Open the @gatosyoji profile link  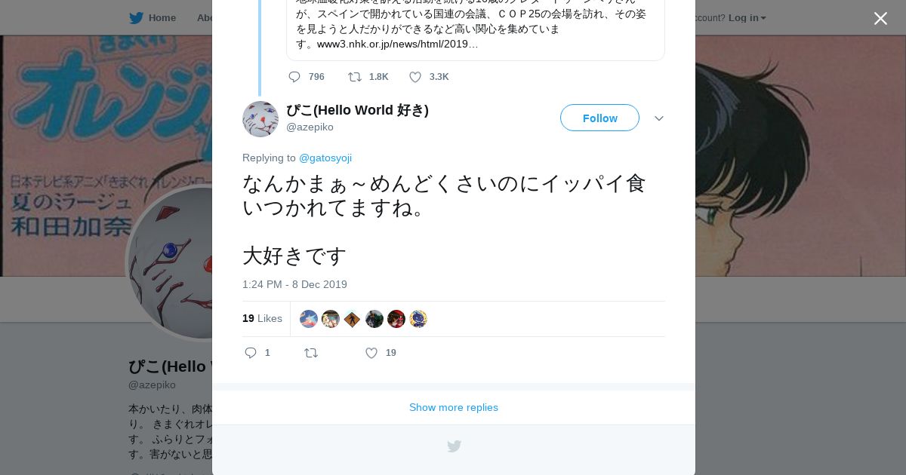pos(325,158)
